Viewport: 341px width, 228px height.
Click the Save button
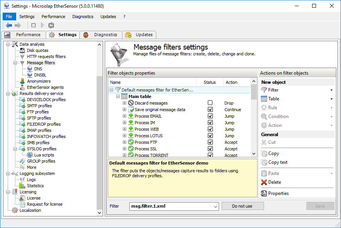tap(320, 206)
